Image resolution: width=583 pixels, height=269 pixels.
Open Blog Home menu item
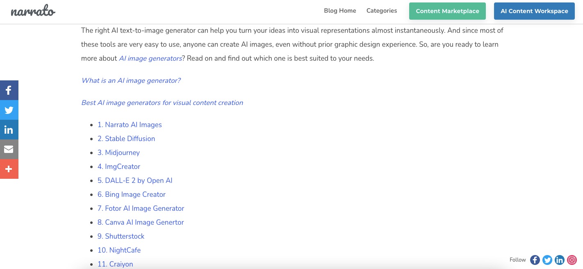pos(340,11)
